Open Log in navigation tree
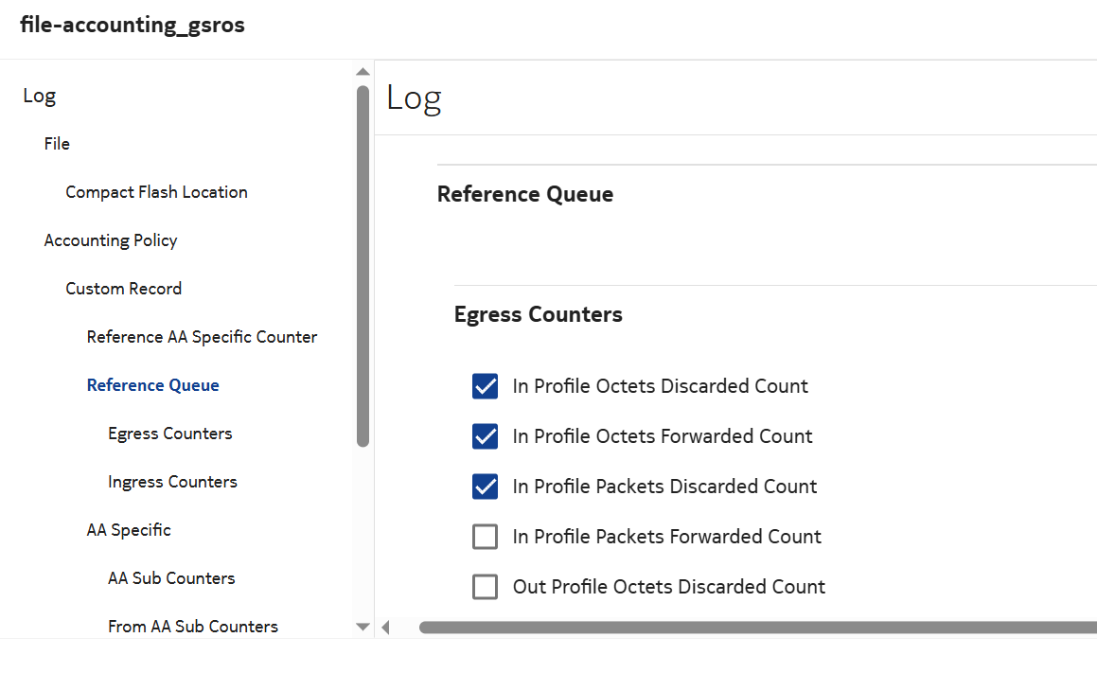Screen dimensions: 1097x673 click(x=39, y=96)
